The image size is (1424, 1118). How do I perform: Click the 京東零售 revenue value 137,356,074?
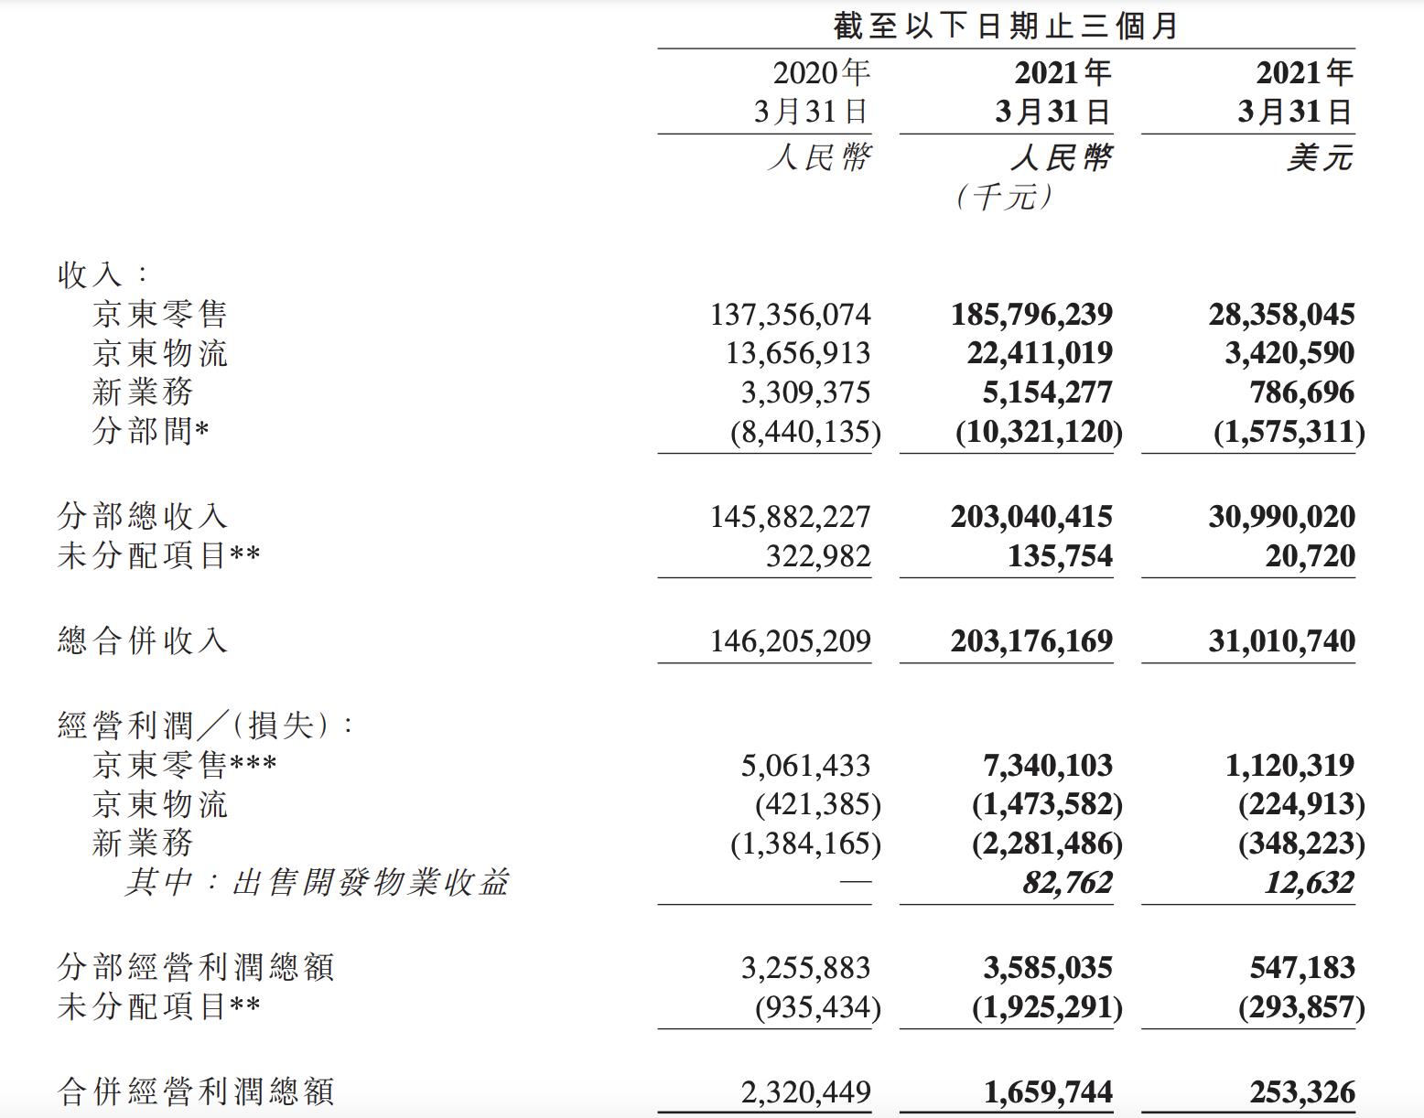(x=791, y=315)
